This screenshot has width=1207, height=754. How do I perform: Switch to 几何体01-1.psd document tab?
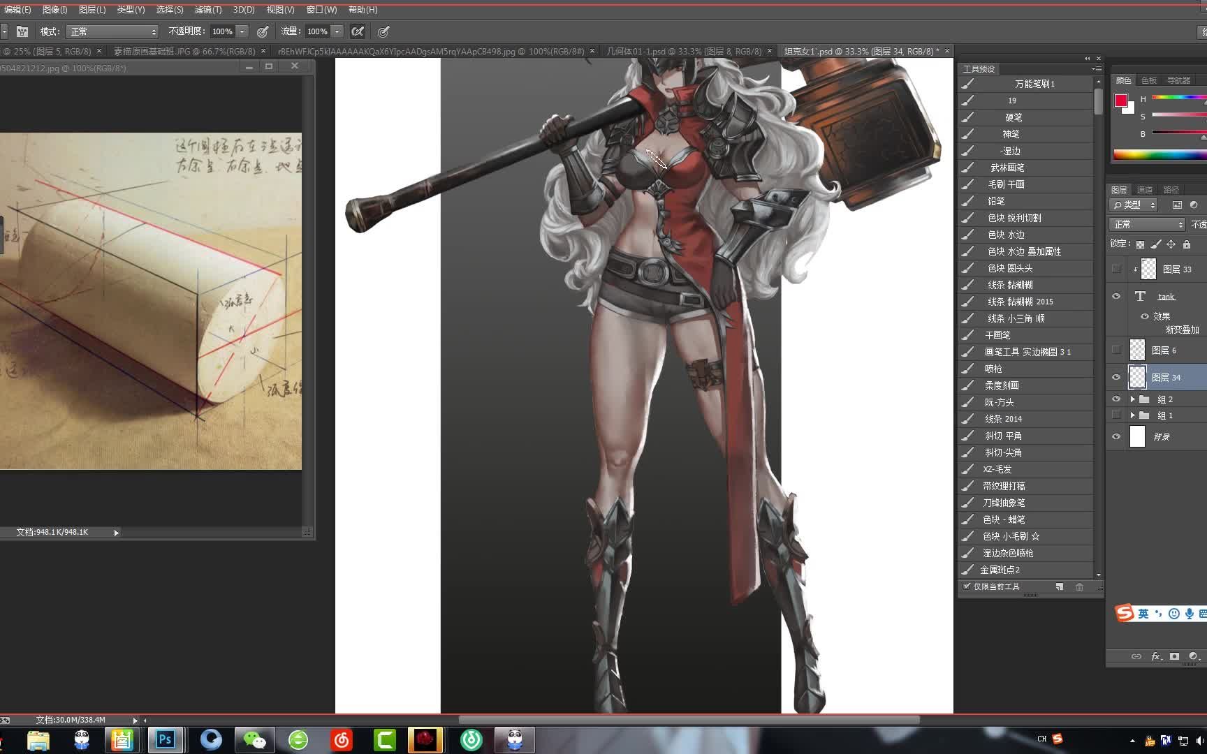click(684, 51)
